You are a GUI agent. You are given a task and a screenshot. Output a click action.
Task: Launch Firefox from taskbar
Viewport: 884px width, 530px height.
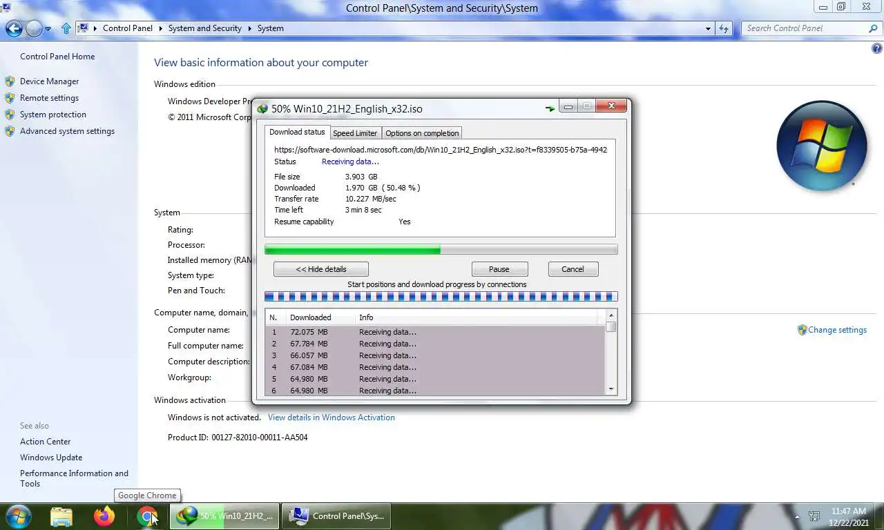tap(104, 516)
